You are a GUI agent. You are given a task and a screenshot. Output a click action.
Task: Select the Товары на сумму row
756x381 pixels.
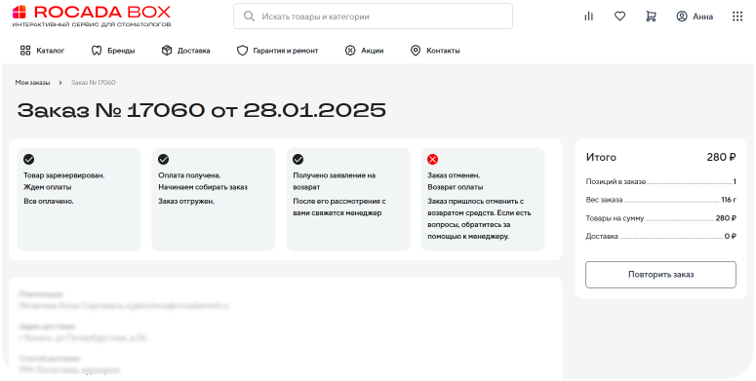(x=660, y=218)
